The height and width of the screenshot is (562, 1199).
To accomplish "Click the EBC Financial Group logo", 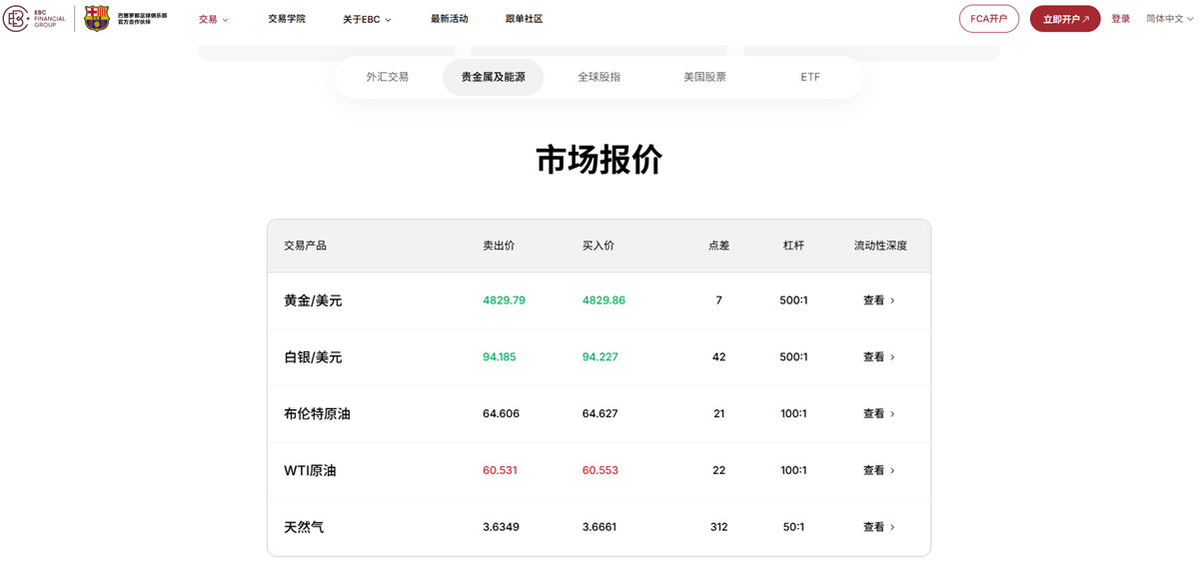I will point(35,18).
